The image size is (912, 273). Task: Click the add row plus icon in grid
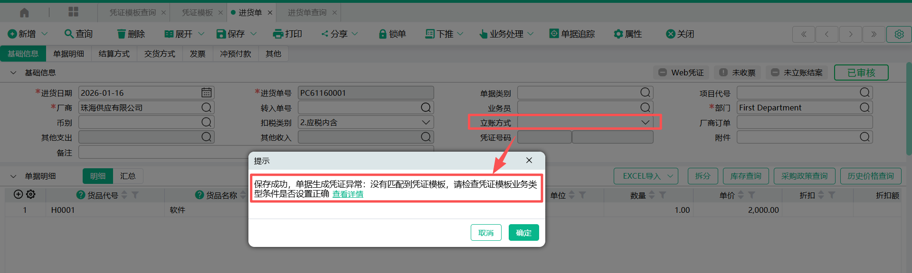[x=18, y=194]
